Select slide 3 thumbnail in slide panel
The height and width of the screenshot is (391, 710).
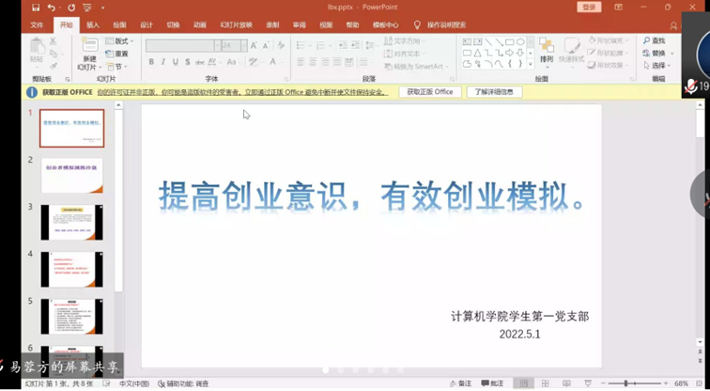click(71, 223)
